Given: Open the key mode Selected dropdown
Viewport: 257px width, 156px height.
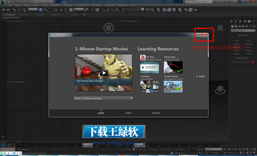Looking at the screenshot, I should [214, 149].
